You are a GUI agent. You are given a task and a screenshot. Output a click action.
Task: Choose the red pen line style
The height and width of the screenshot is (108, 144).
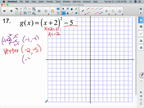point(92,9)
